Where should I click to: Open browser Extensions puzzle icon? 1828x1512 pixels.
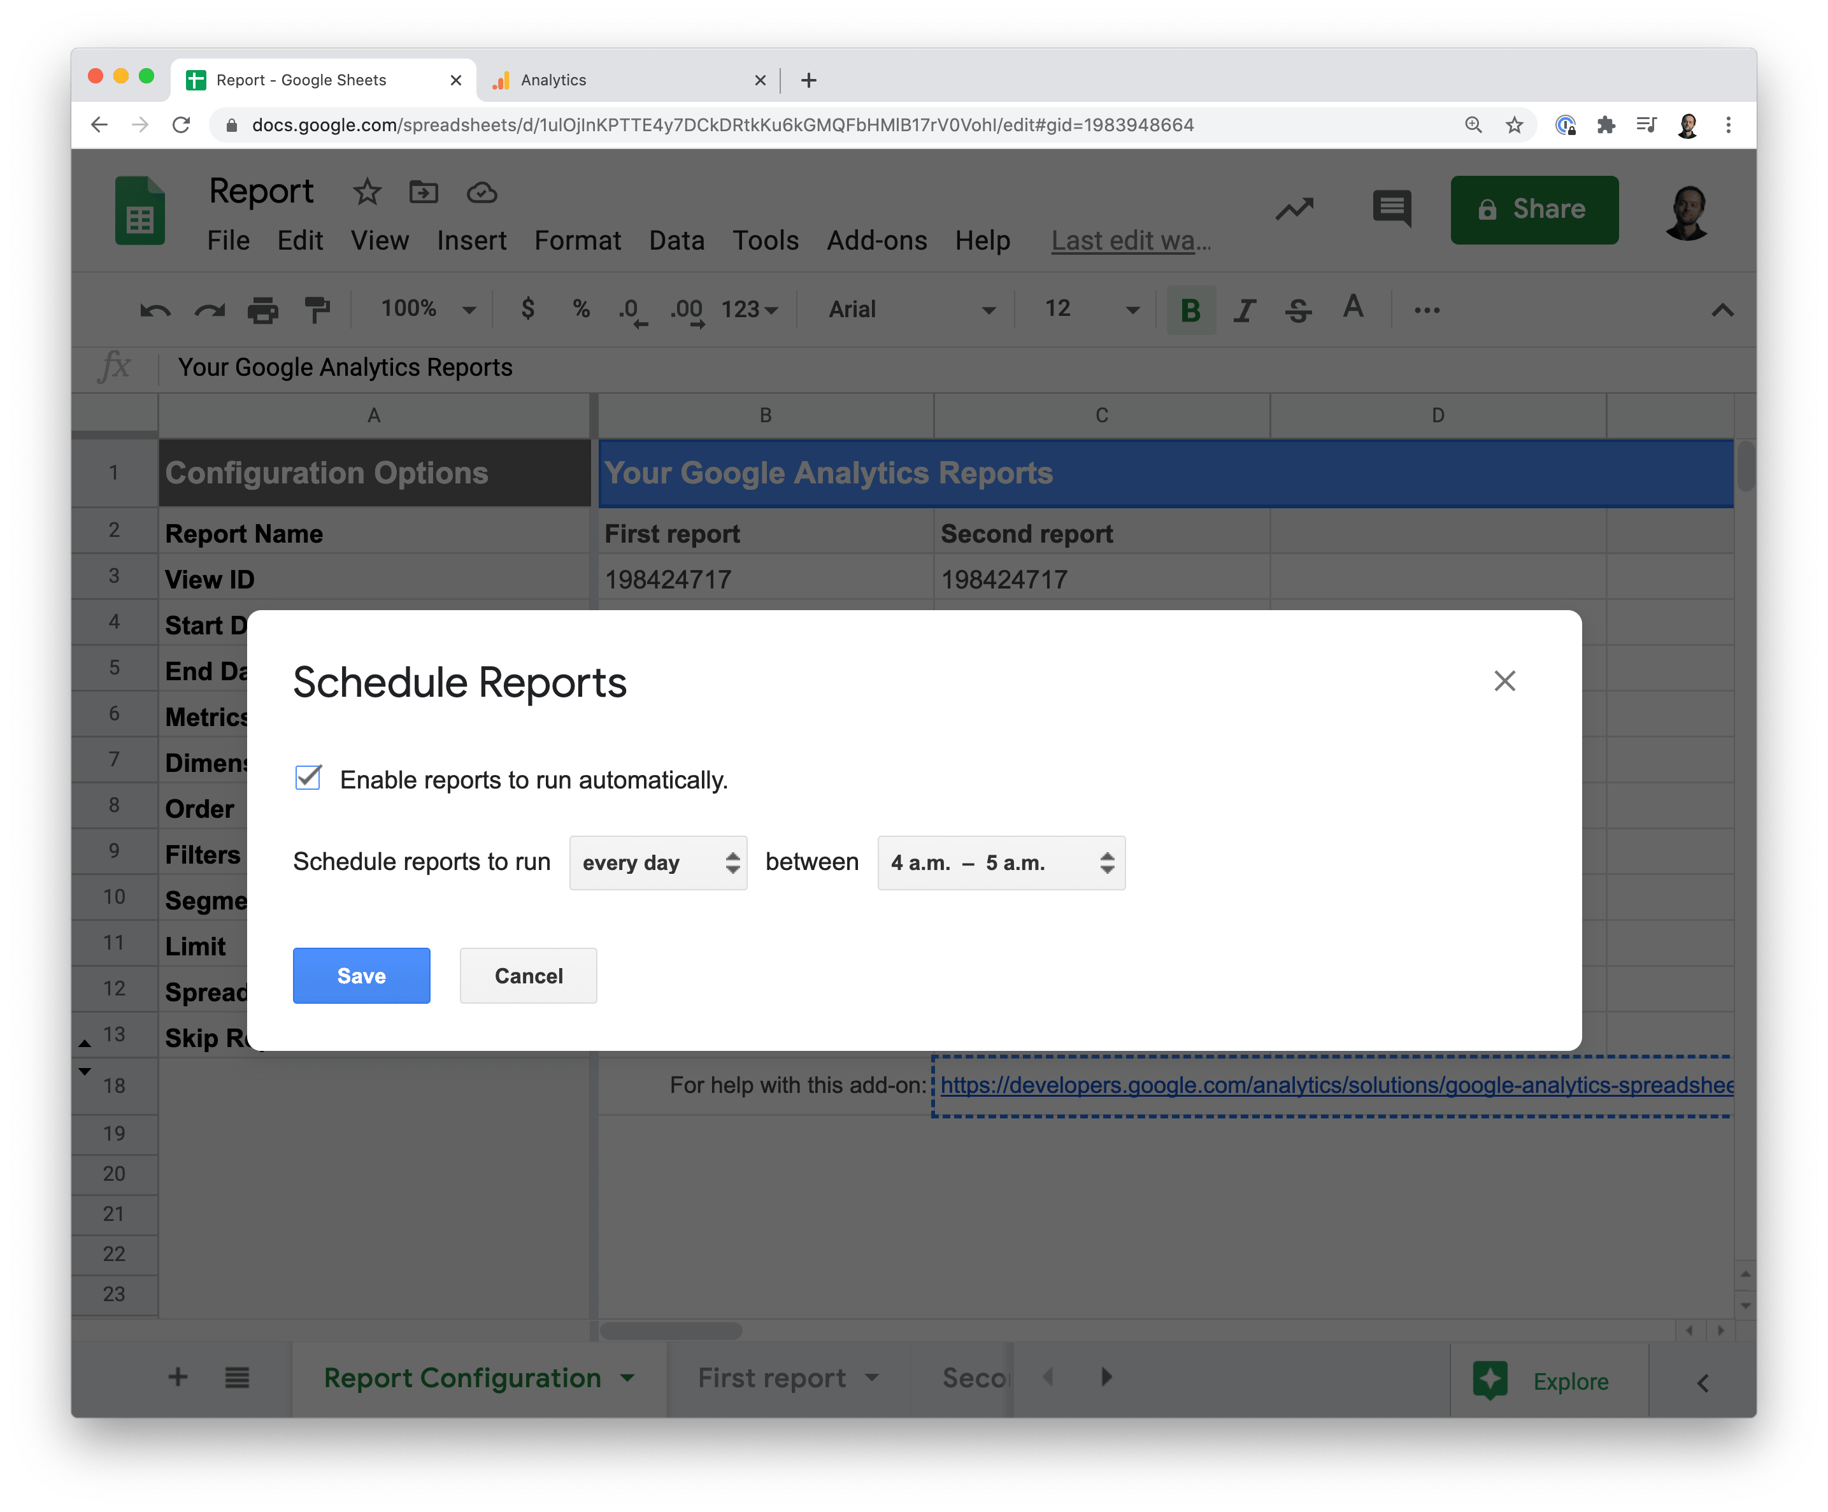coord(1606,124)
